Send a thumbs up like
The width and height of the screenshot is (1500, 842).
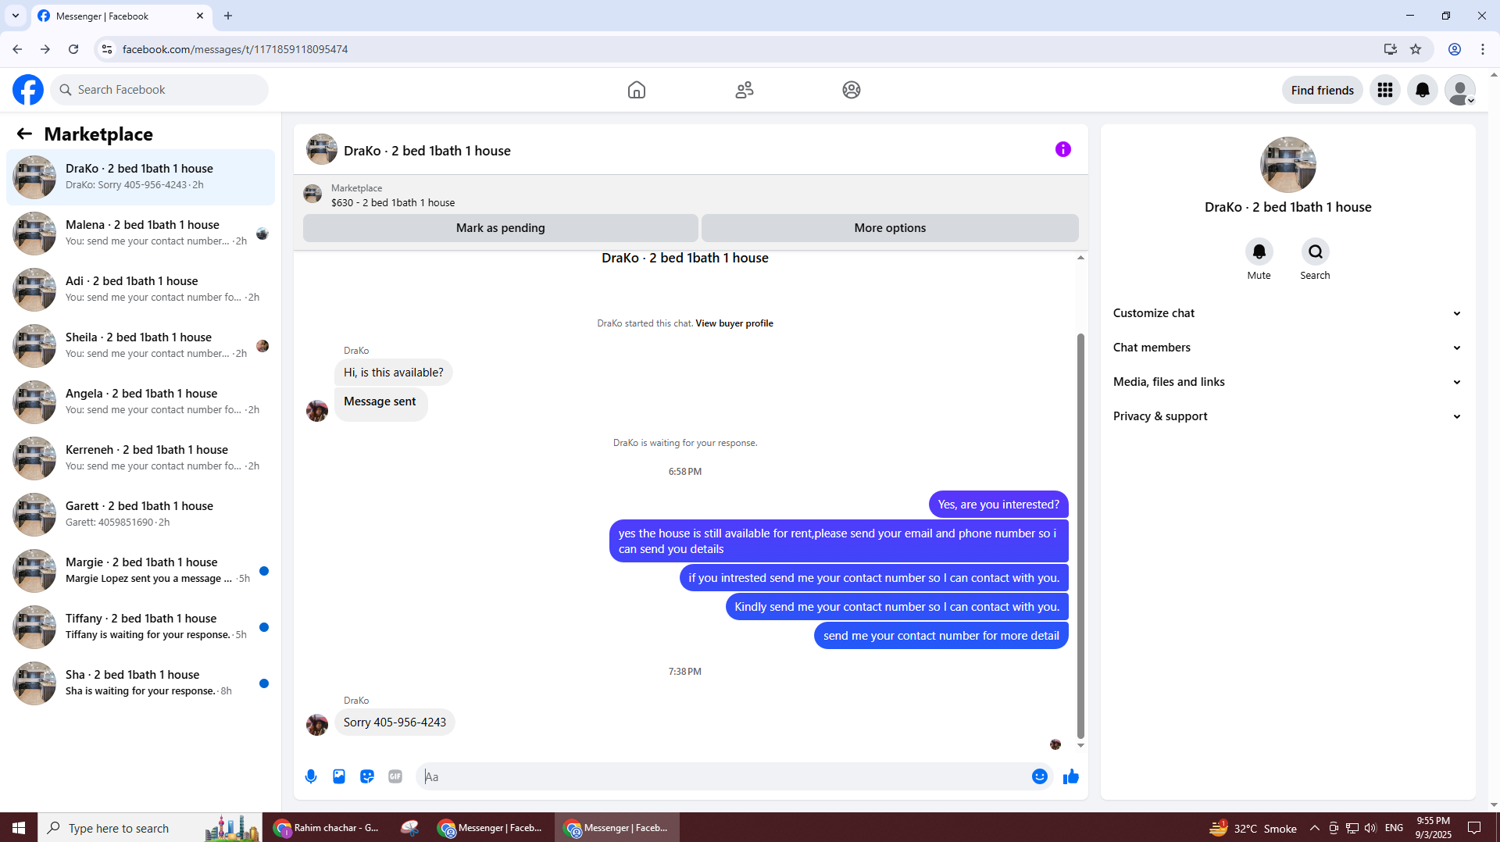click(x=1071, y=776)
